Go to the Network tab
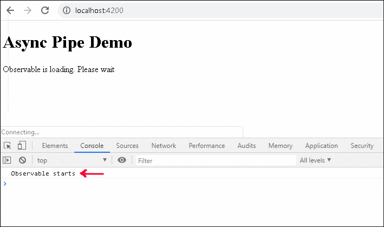Screen dimensions: 384x227 [164, 146]
